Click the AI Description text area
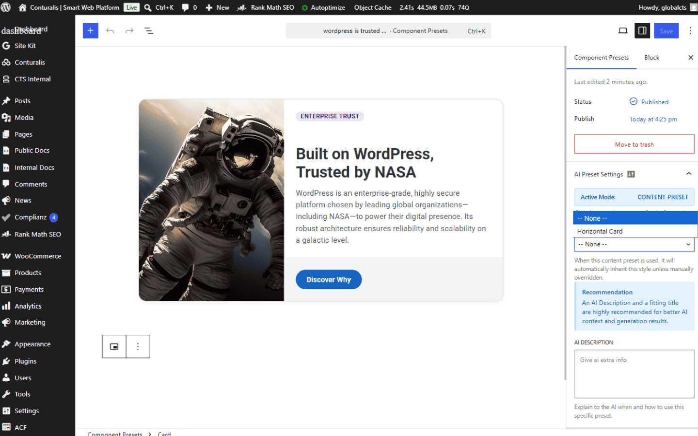Screen dimensions: 698x436 coord(634,374)
